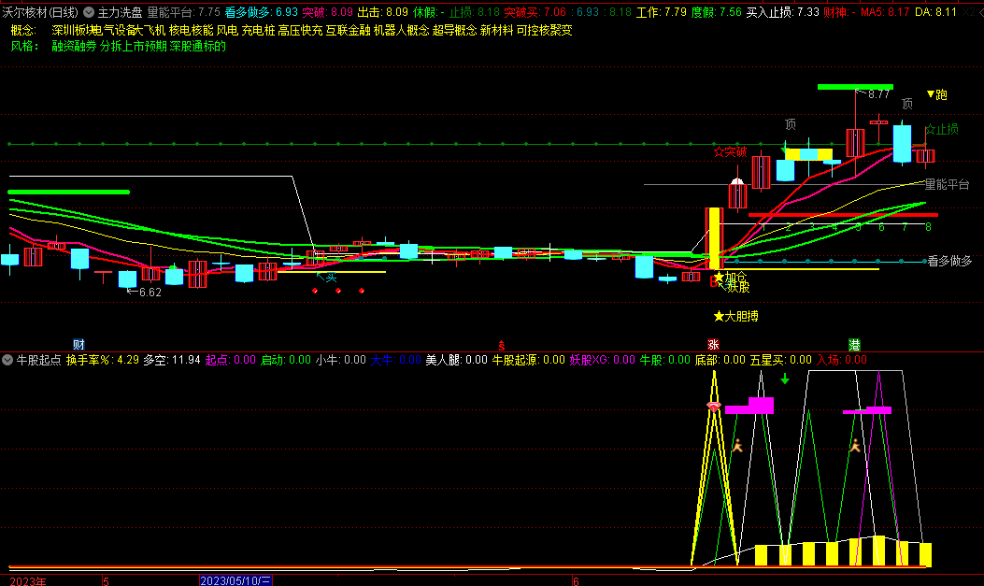This screenshot has height=586, width=984.
Task: Click the 2023年 year axis label
Action: [x=28, y=581]
